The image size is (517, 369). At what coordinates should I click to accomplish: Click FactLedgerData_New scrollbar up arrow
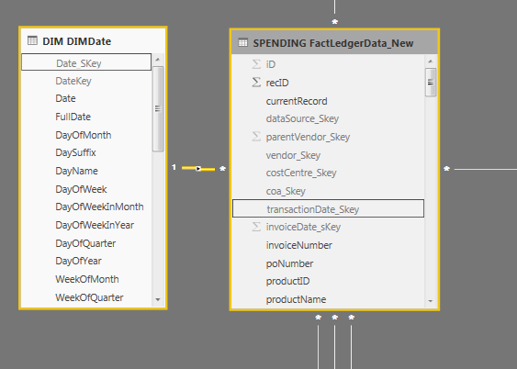pos(431,61)
